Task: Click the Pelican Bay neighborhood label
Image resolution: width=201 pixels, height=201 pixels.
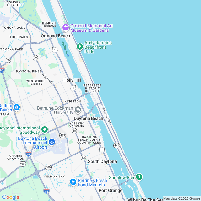Action: click(x=55, y=177)
